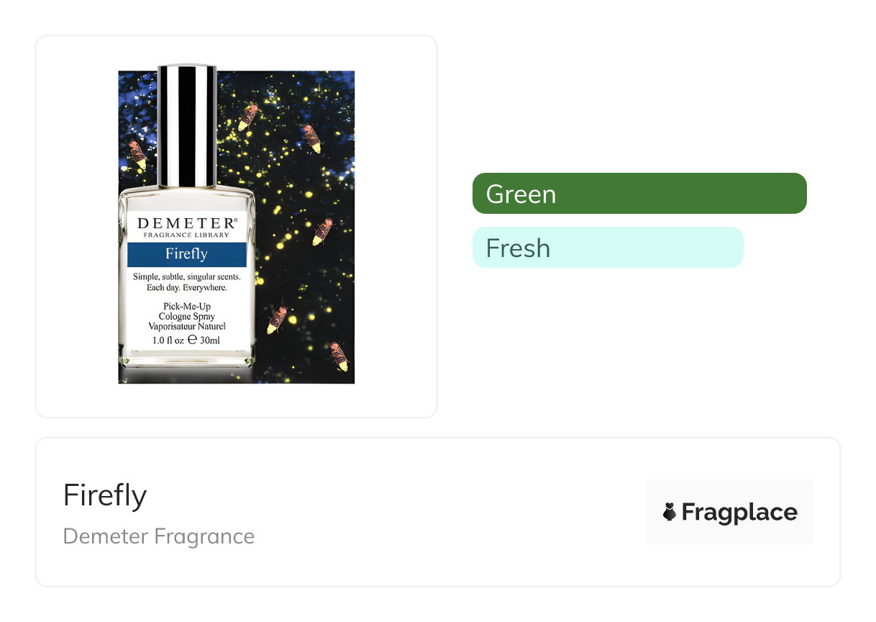Image resolution: width=876 pixels, height=622 pixels.
Task: Click the DEMETER brand name on the bottle
Action: [x=186, y=223]
